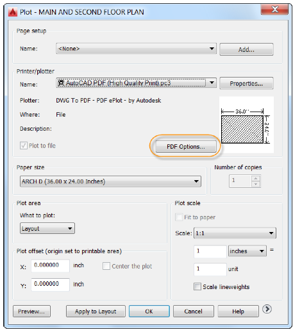Screen dimensions: 293x332
Task: Open the What to plot Layout dropdown
Action: tap(47, 228)
